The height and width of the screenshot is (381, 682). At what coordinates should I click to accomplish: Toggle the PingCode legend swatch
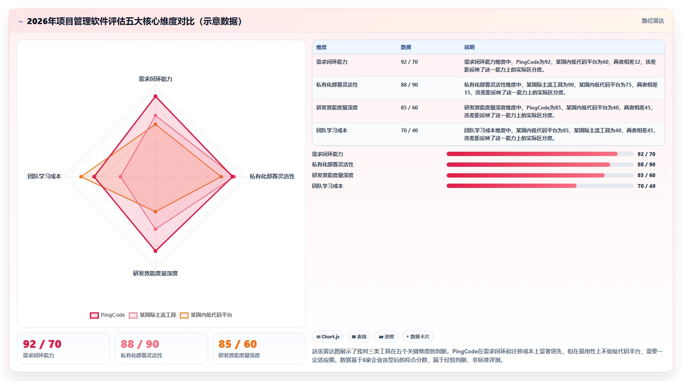click(x=94, y=315)
